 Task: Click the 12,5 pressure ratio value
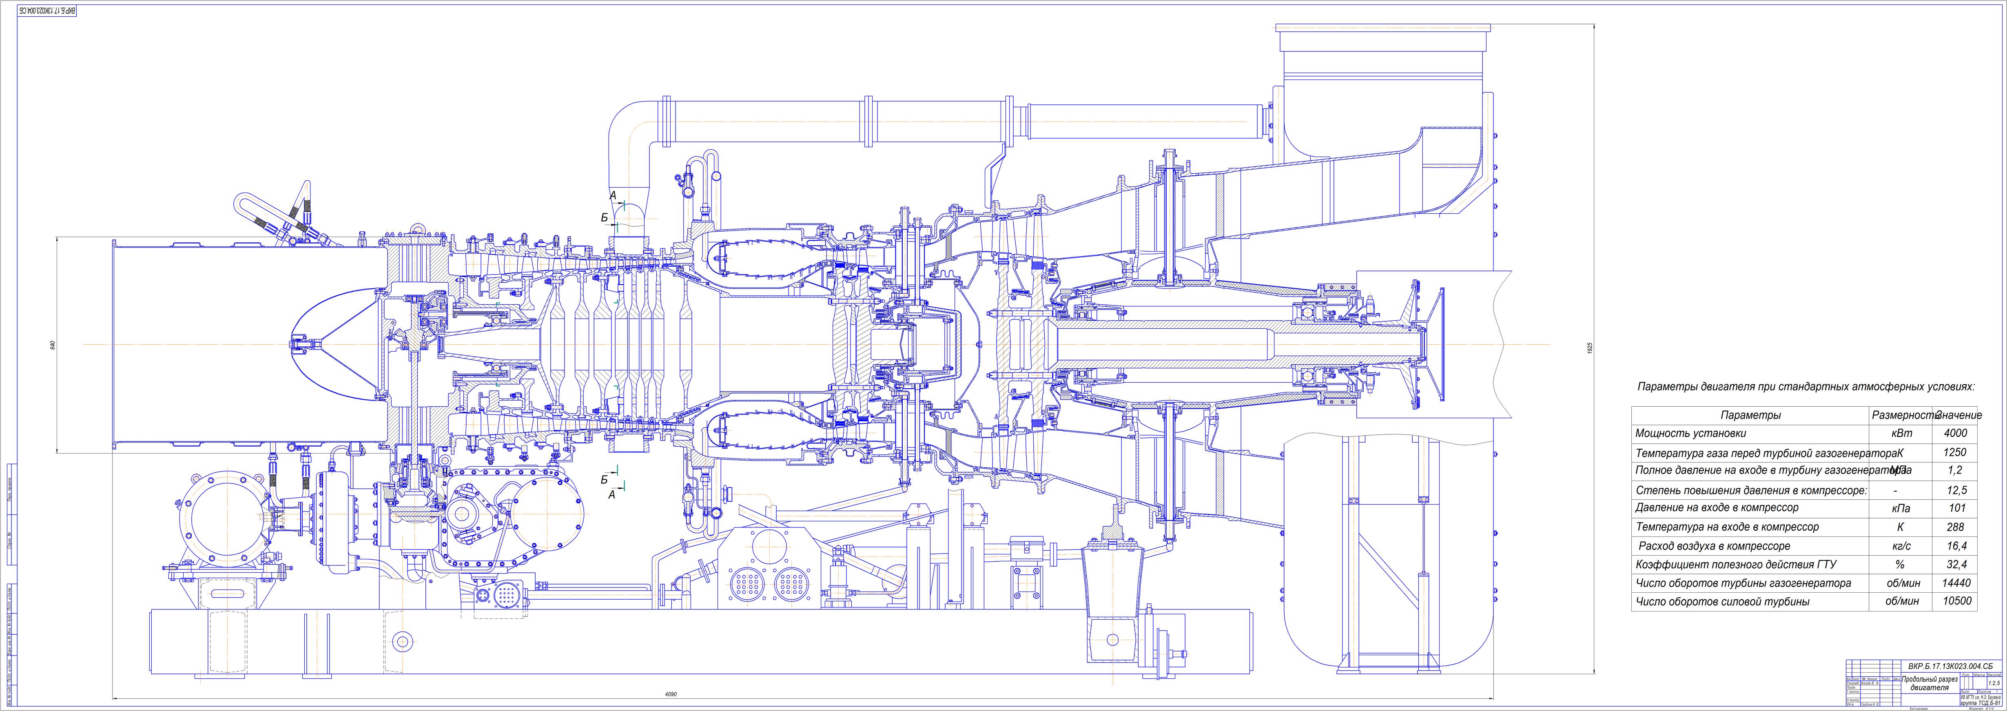tap(1956, 490)
